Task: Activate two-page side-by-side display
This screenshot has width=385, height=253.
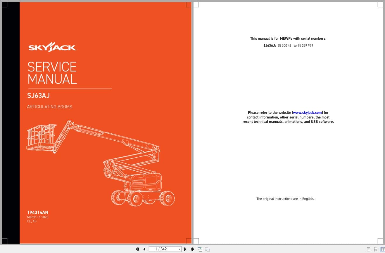Action: (x=383, y=249)
